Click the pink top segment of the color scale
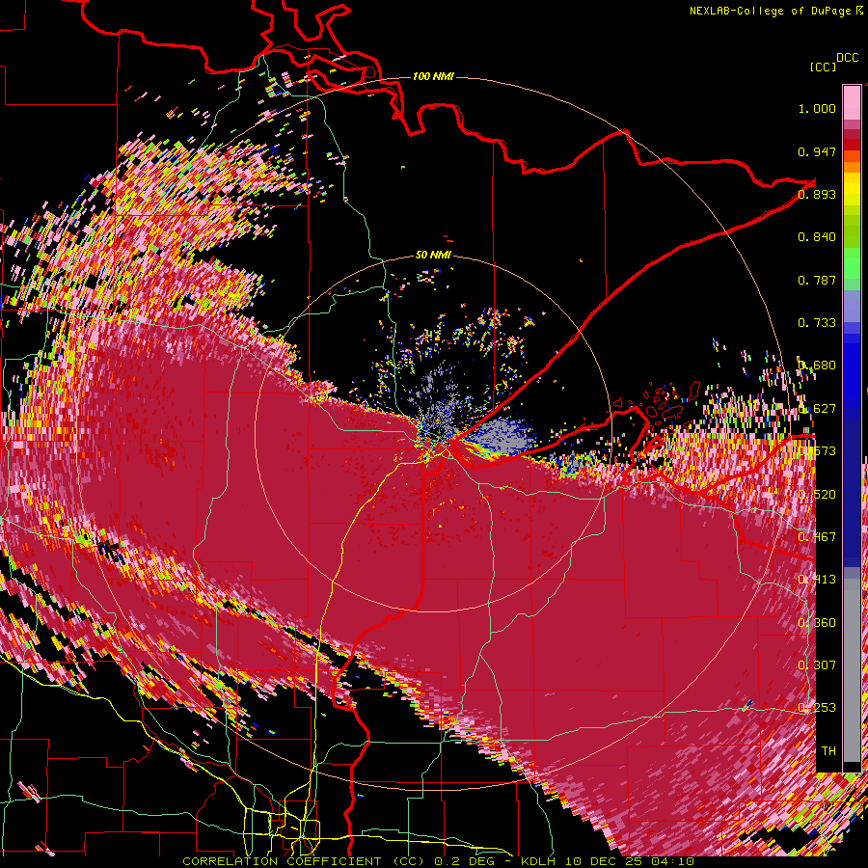 point(852,102)
